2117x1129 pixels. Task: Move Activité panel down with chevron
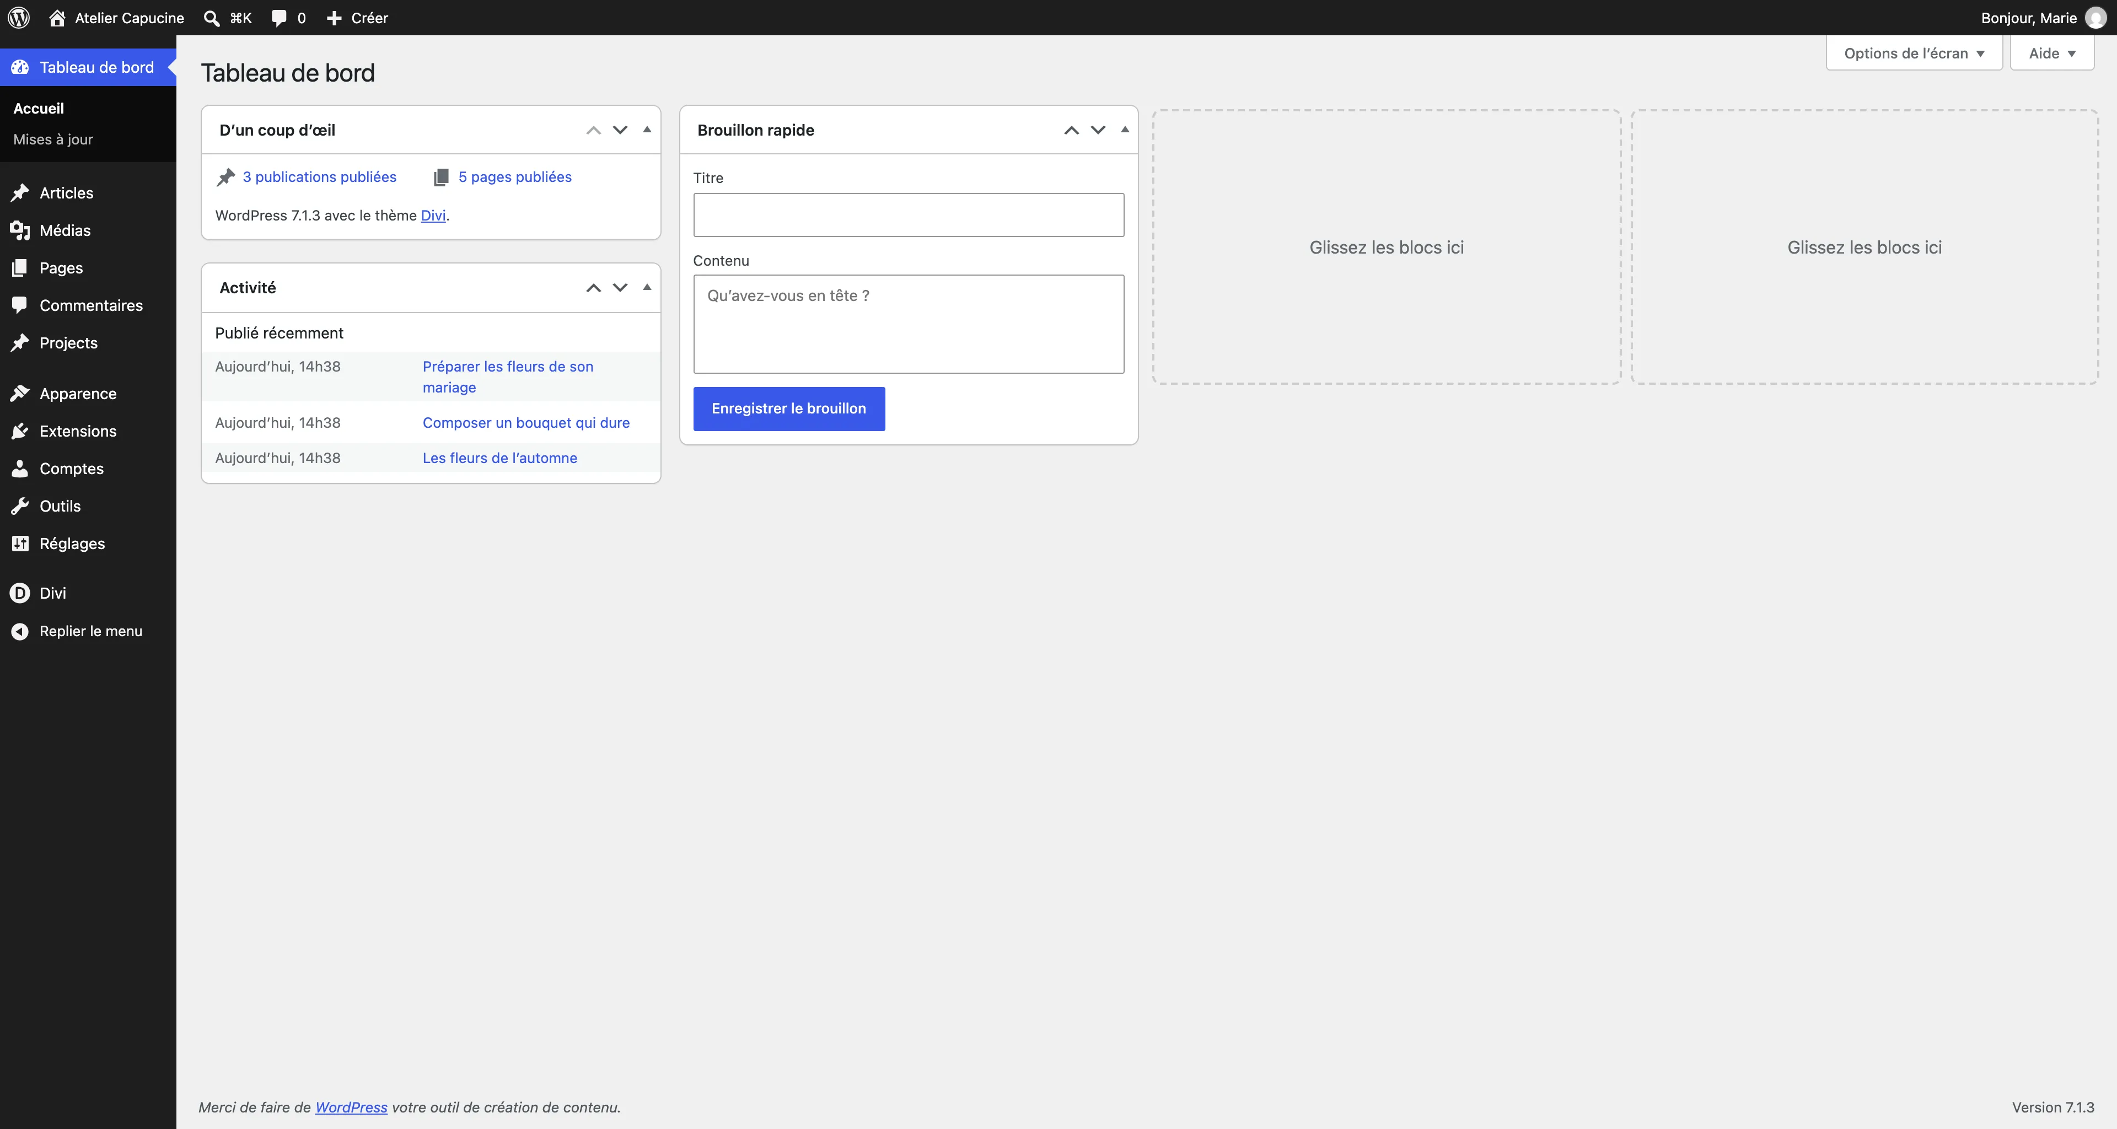click(620, 288)
